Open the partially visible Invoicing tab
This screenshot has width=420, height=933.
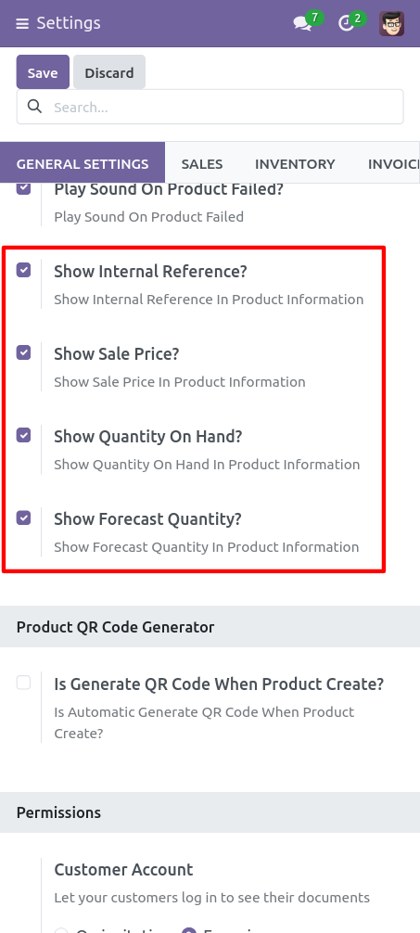coord(393,163)
